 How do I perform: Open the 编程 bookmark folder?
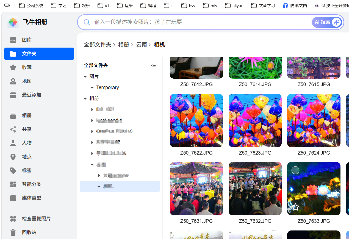148,6
